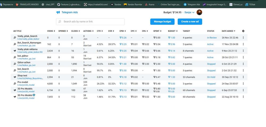Open the three-dot menu for Shop test

click(243, 77)
